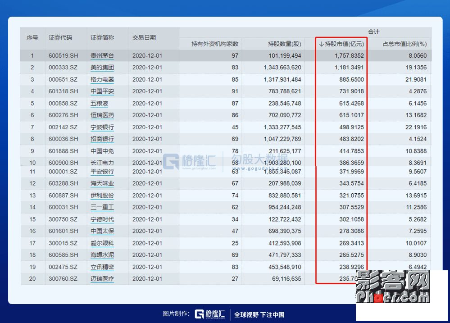Viewport: 450px width, 323px height.
Task: Select the code cell 600519.SH
Action: 63,56
